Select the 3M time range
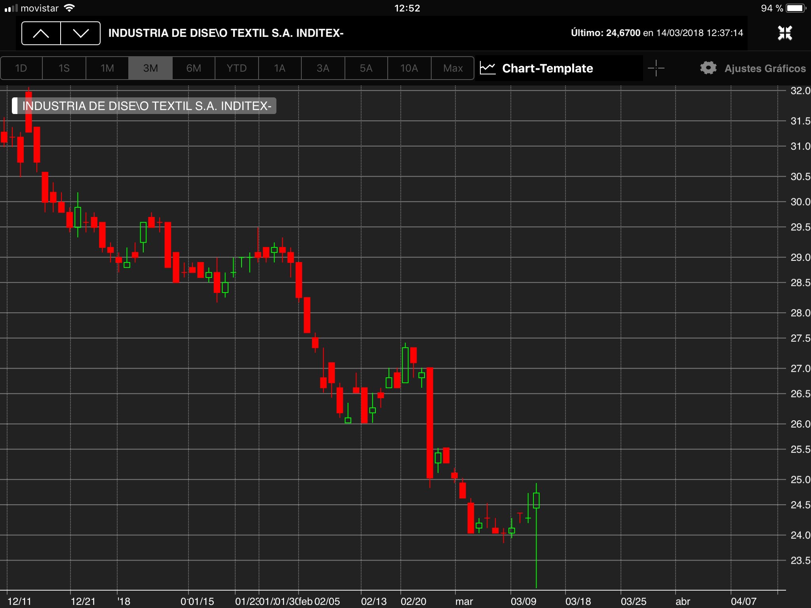Viewport: 811px width, 608px height. point(150,68)
